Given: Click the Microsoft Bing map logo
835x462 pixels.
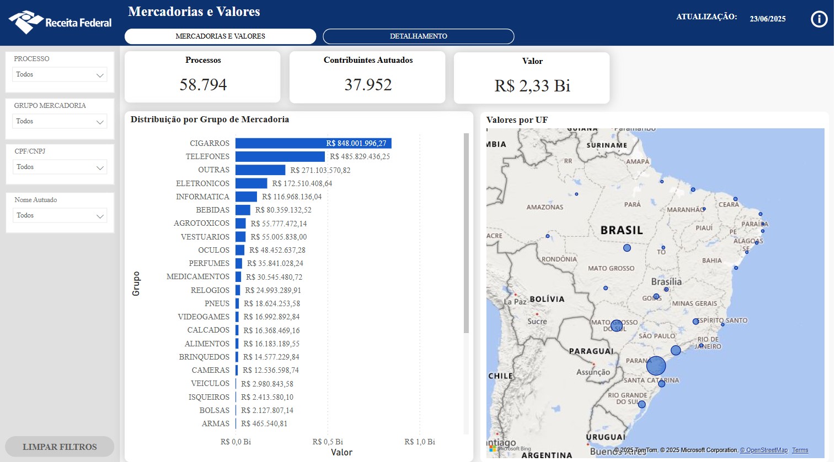Looking at the screenshot, I should [x=510, y=449].
